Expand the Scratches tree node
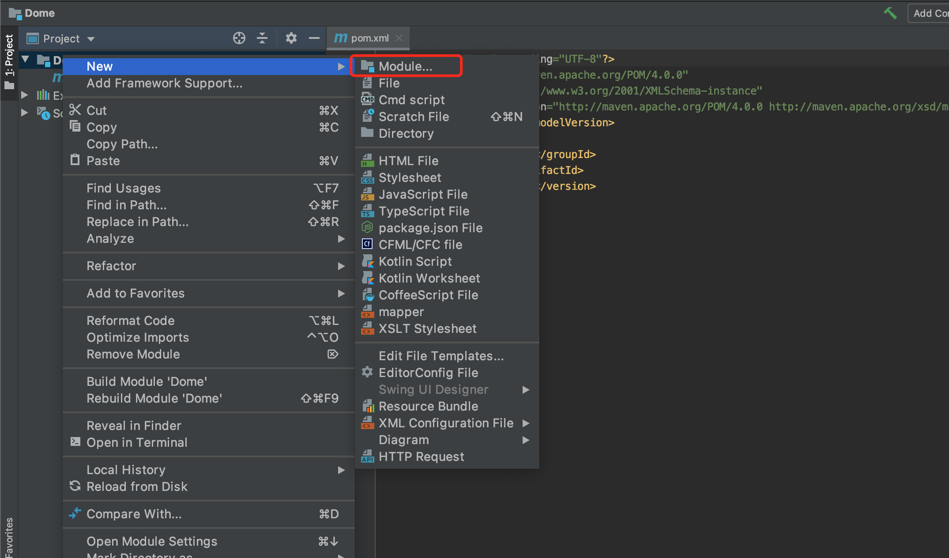Viewport: 949px width, 558px height. pos(25,113)
